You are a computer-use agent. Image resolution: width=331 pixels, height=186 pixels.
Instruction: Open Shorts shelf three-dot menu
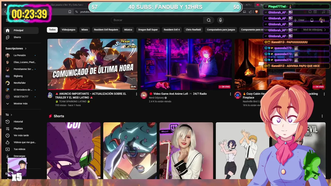(322, 116)
